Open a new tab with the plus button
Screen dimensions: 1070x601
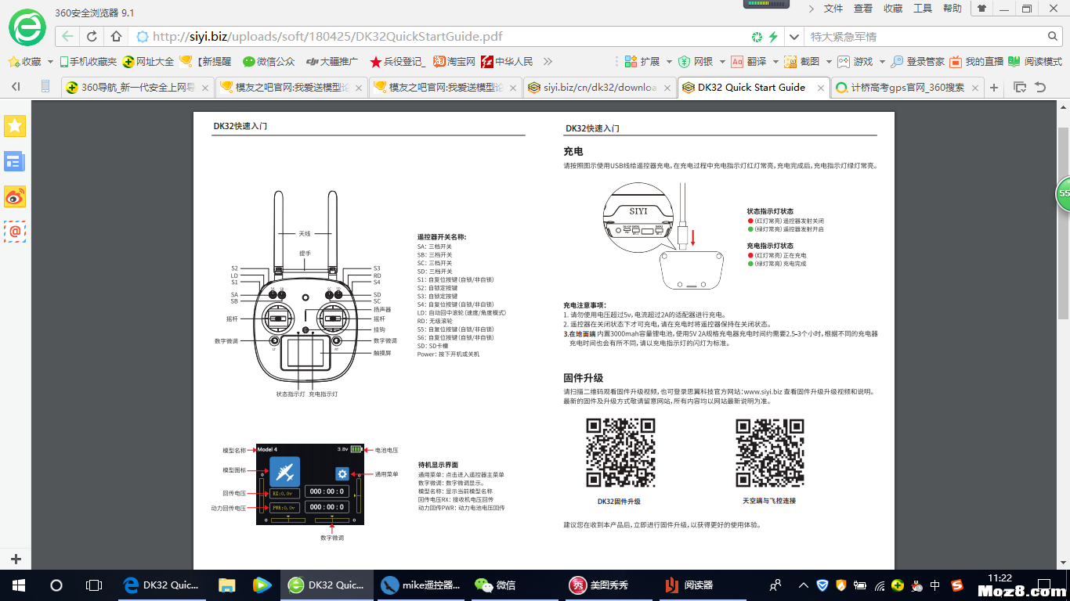(x=994, y=88)
